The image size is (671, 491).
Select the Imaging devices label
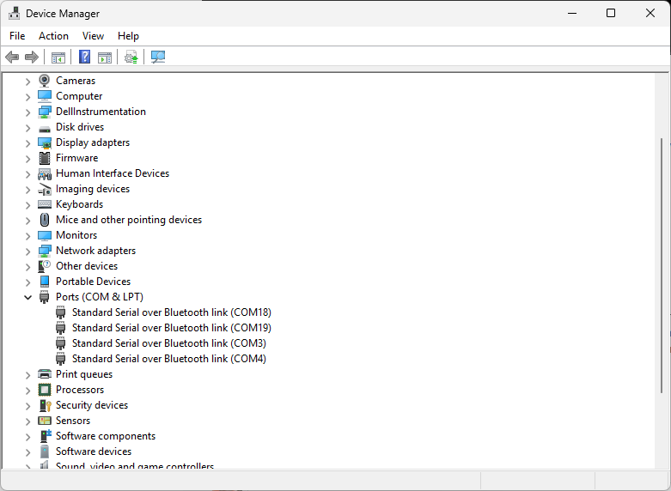tap(93, 189)
